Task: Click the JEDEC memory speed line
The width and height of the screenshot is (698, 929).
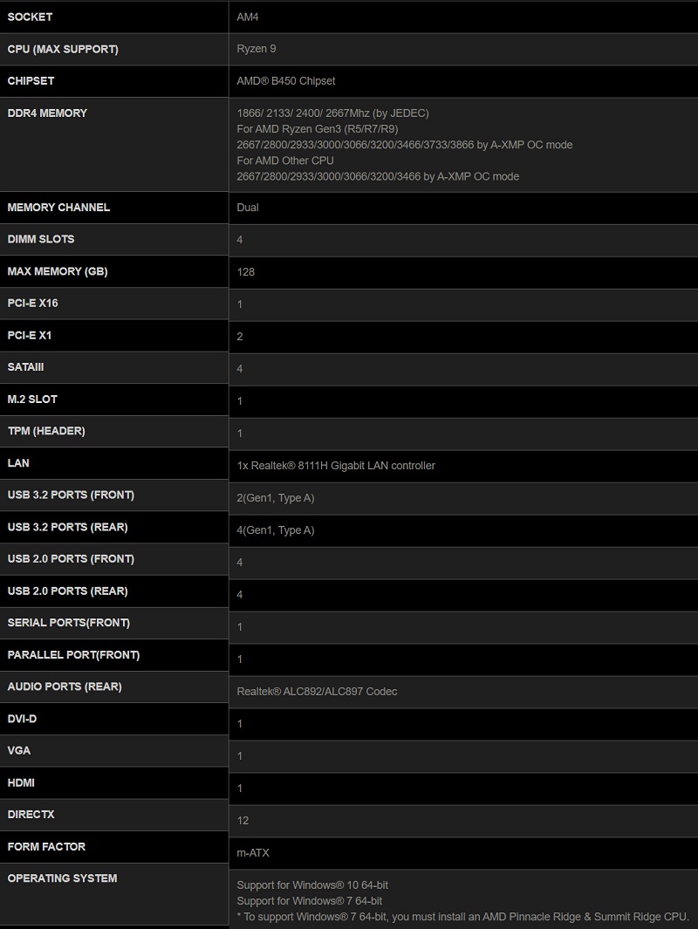Action: pyautogui.click(x=332, y=113)
